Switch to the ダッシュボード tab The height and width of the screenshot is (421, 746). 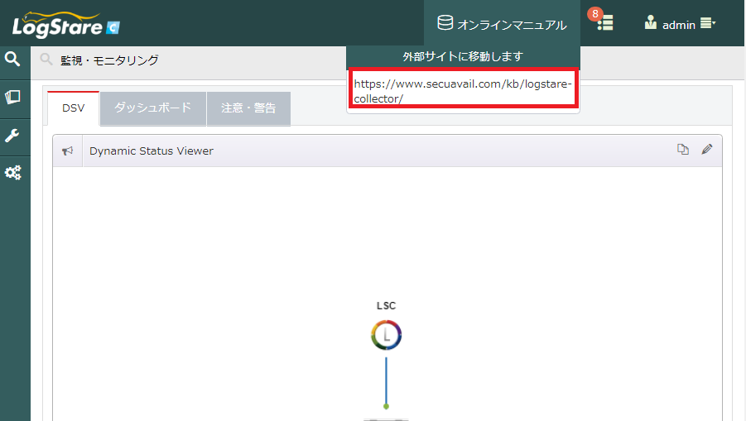tap(152, 108)
